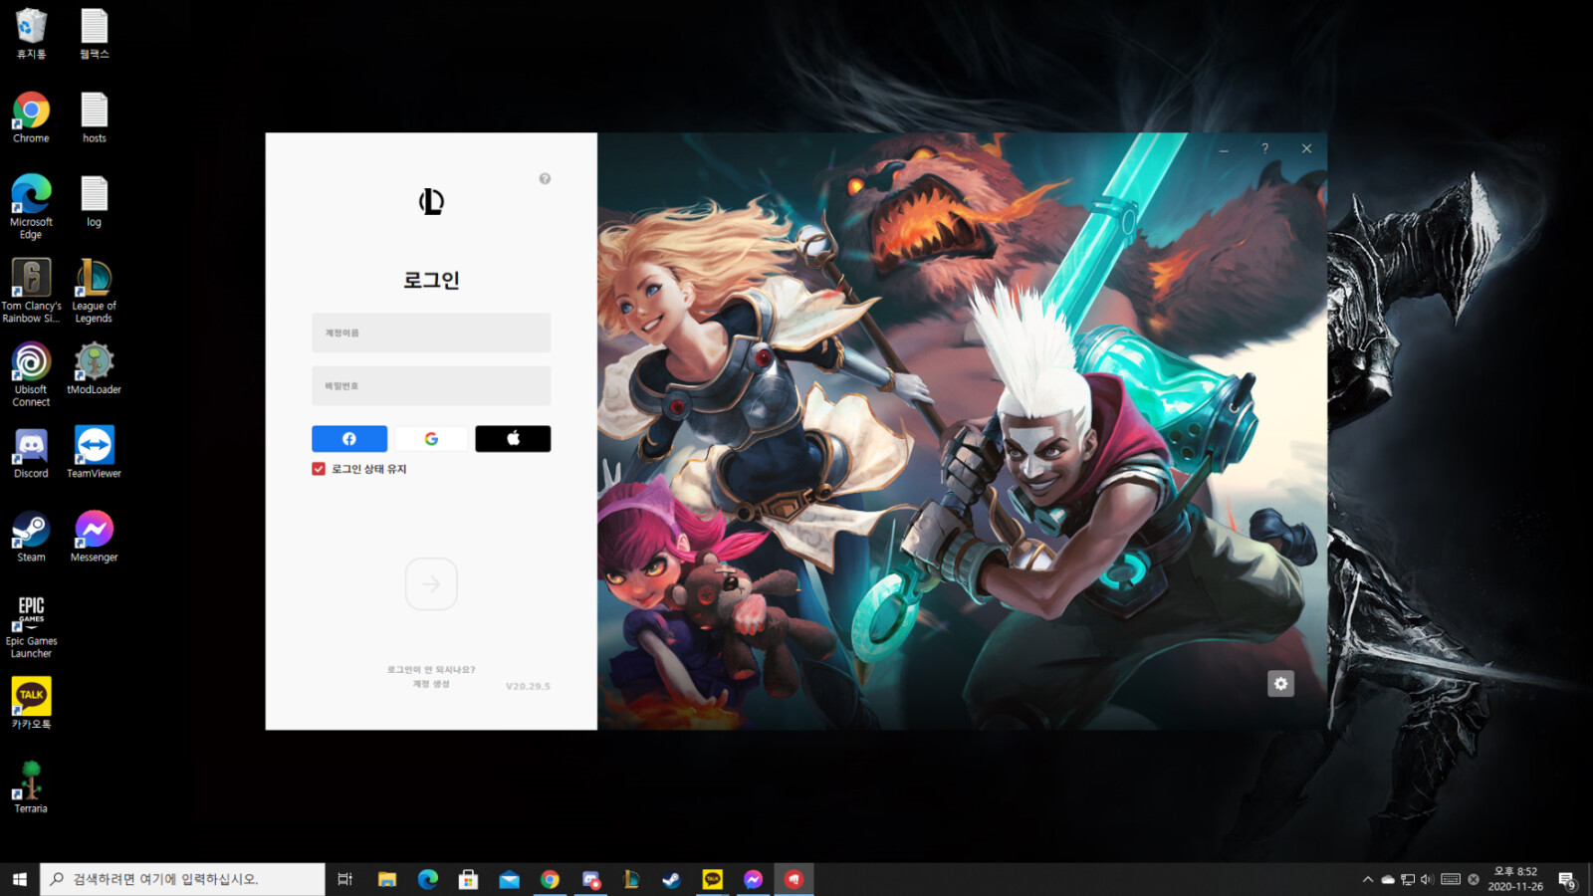
Task: Click the gray help icon in login panel
Action: (545, 179)
